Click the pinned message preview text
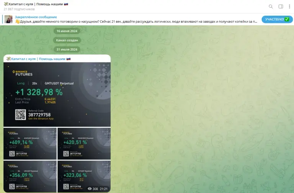The image size is (294, 193). click(136, 21)
